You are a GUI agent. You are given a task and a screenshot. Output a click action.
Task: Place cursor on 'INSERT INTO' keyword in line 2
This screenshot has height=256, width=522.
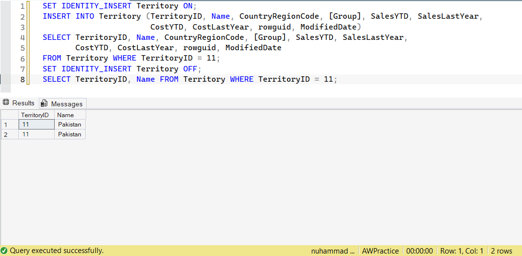(68, 16)
